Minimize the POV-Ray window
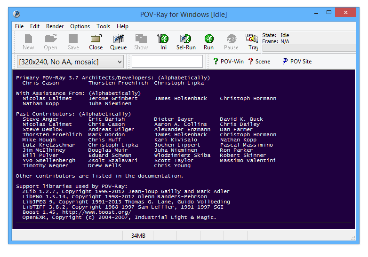 [316, 13]
